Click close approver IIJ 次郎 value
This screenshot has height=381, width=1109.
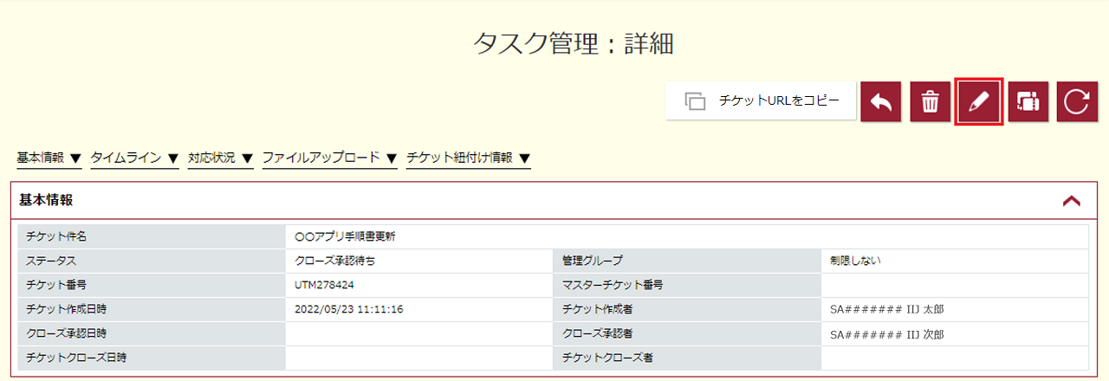click(x=886, y=333)
